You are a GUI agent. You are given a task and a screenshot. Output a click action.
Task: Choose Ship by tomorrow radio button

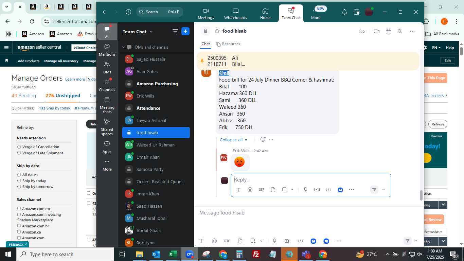point(19,187)
